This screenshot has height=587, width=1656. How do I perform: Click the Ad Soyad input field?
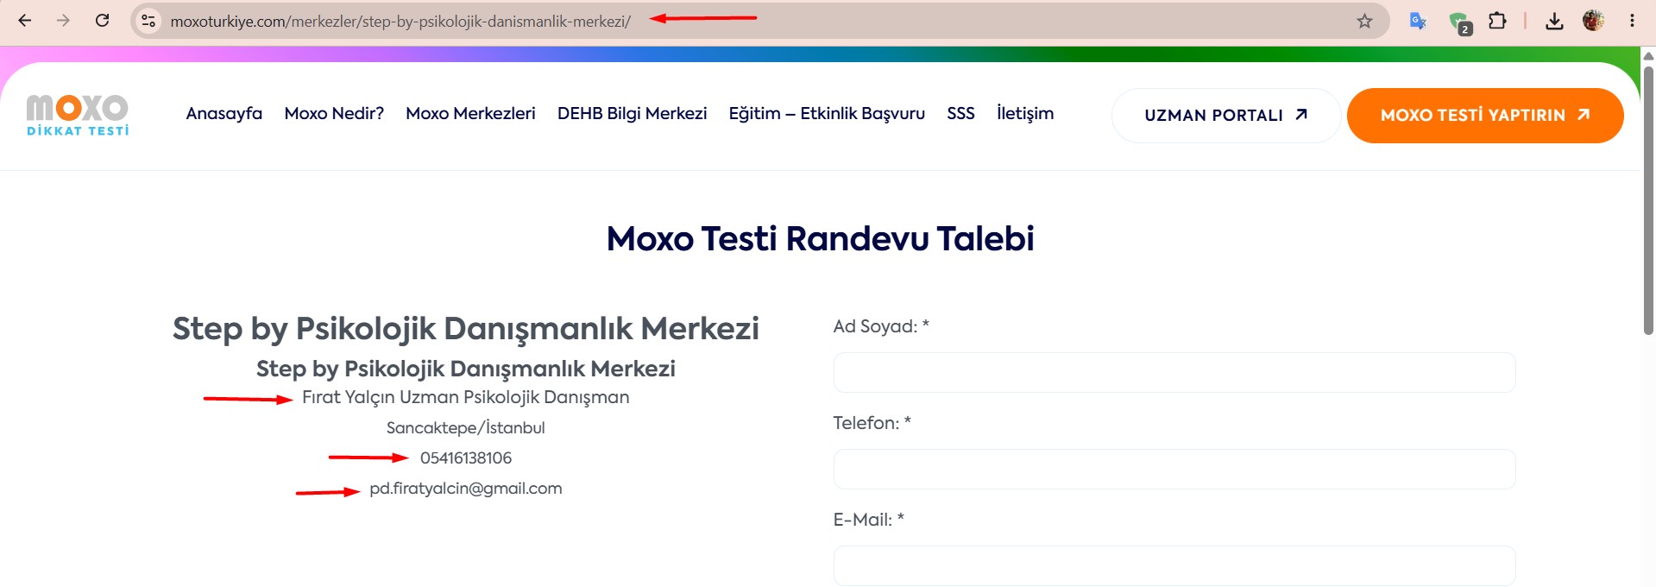tap(1174, 372)
